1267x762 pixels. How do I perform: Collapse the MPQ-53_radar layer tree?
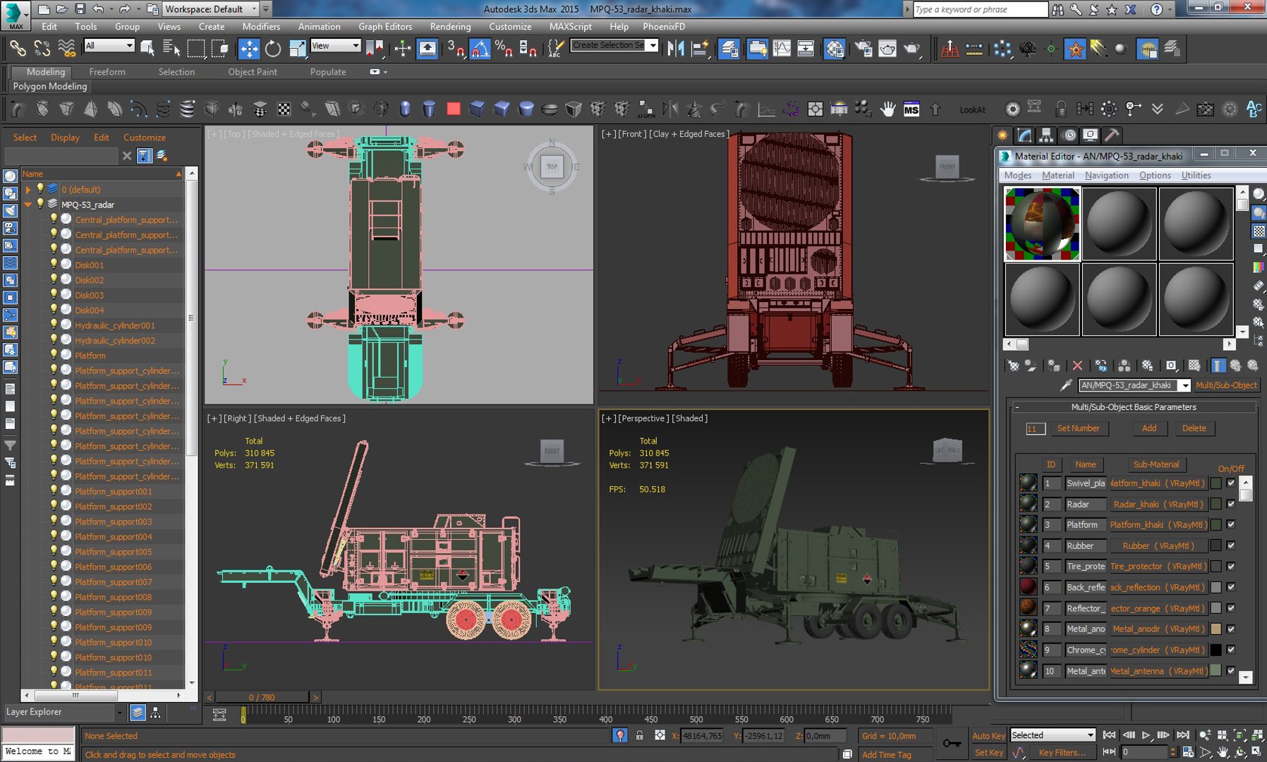click(x=28, y=205)
